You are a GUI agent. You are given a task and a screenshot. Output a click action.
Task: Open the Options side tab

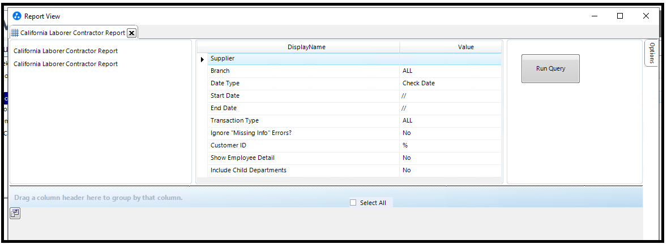pos(652,53)
